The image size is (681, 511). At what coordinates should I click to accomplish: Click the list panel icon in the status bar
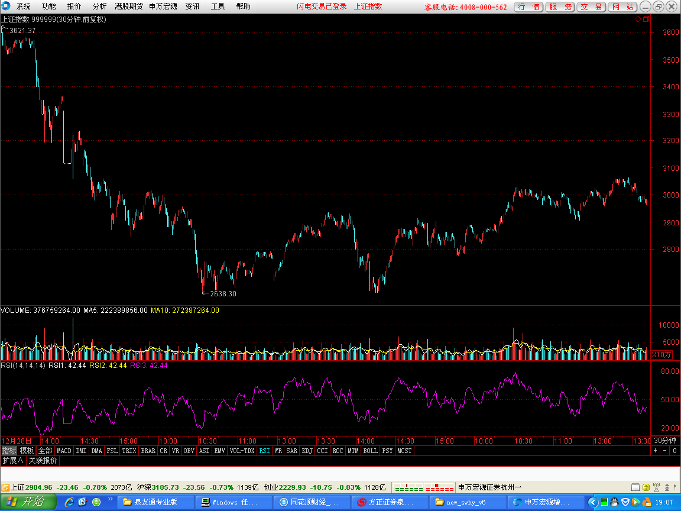coord(635,487)
